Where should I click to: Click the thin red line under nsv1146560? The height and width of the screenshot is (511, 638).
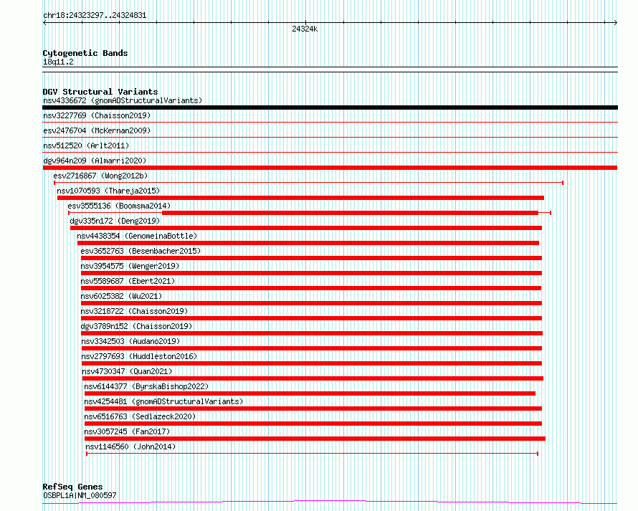pyautogui.click(x=312, y=453)
